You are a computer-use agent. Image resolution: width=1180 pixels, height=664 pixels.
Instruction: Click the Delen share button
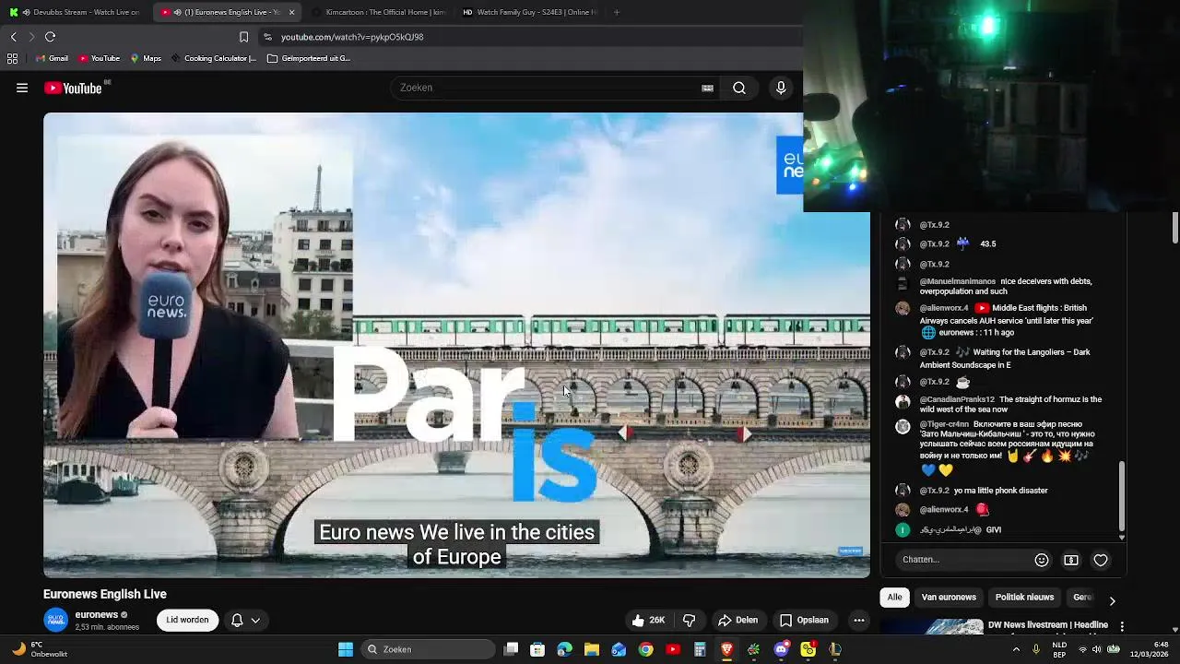[x=737, y=620]
